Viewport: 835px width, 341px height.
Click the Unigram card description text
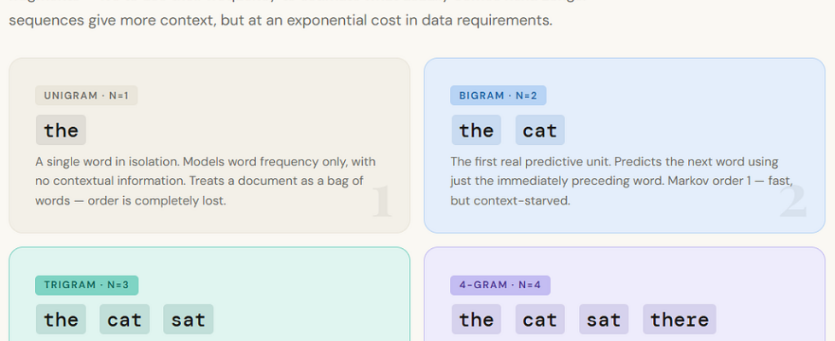click(205, 181)
